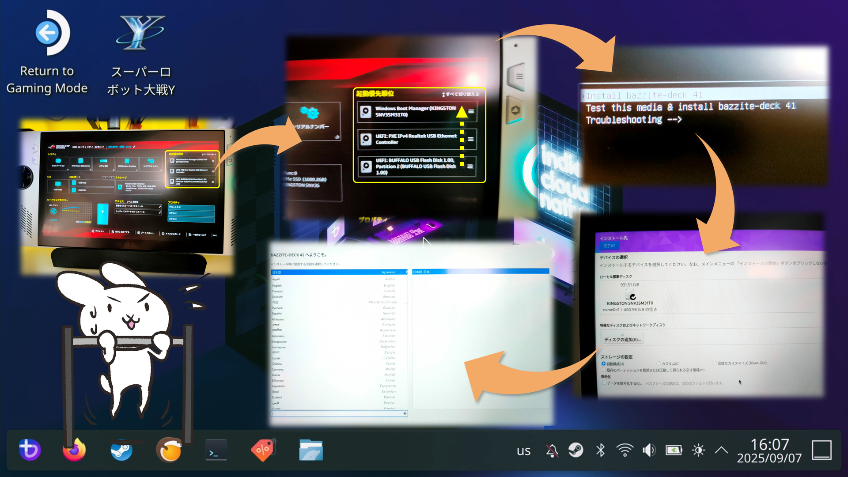Open the volume speaker control
The image size is (848, 477).
point(649,450)
